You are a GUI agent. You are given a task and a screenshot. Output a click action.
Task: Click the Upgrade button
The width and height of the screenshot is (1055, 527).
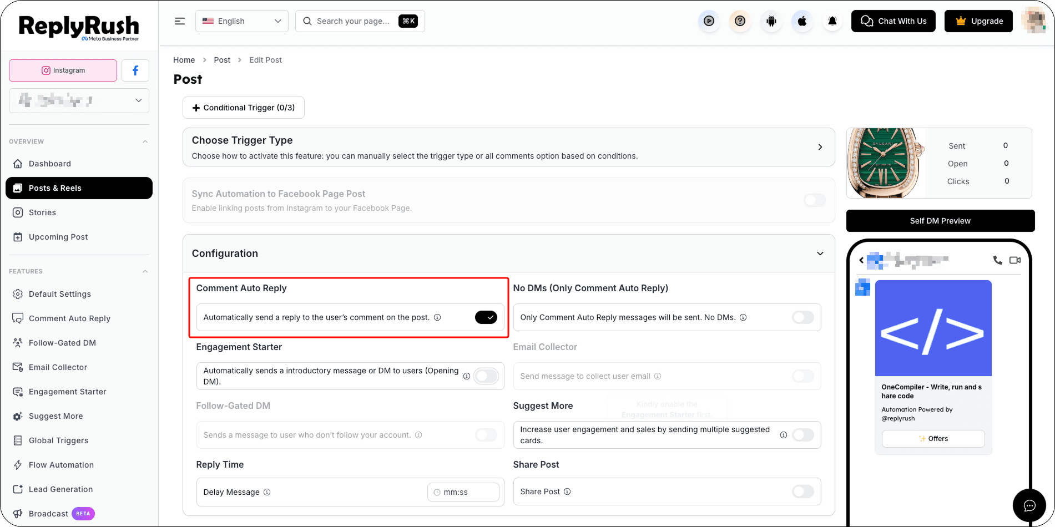click(979, 21)
